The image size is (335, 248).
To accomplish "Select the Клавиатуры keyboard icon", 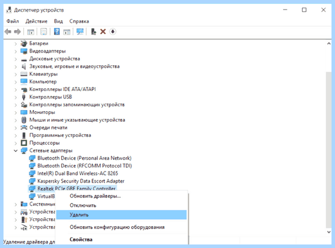I will click(x=24, y=74).
